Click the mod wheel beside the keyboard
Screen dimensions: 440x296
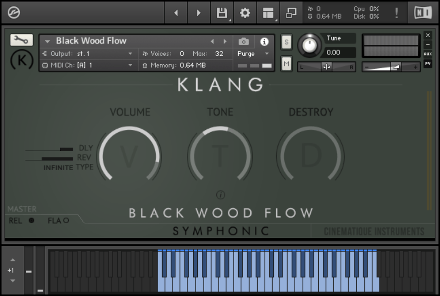point(40,271)
